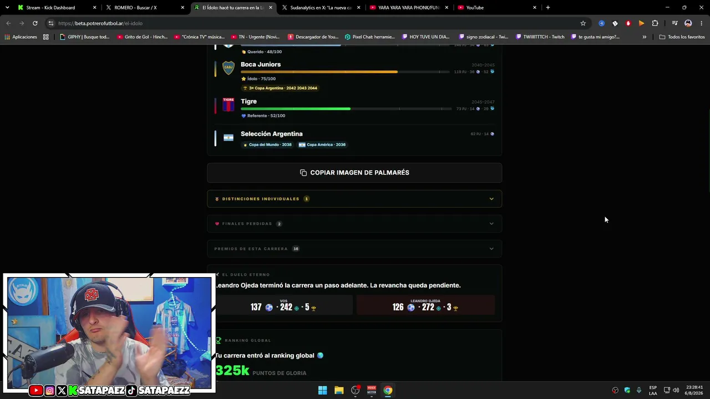Show more bookmarks with the overflow chevron
The height and width of the screenshot is (399, 710).
tap(645, 37)
